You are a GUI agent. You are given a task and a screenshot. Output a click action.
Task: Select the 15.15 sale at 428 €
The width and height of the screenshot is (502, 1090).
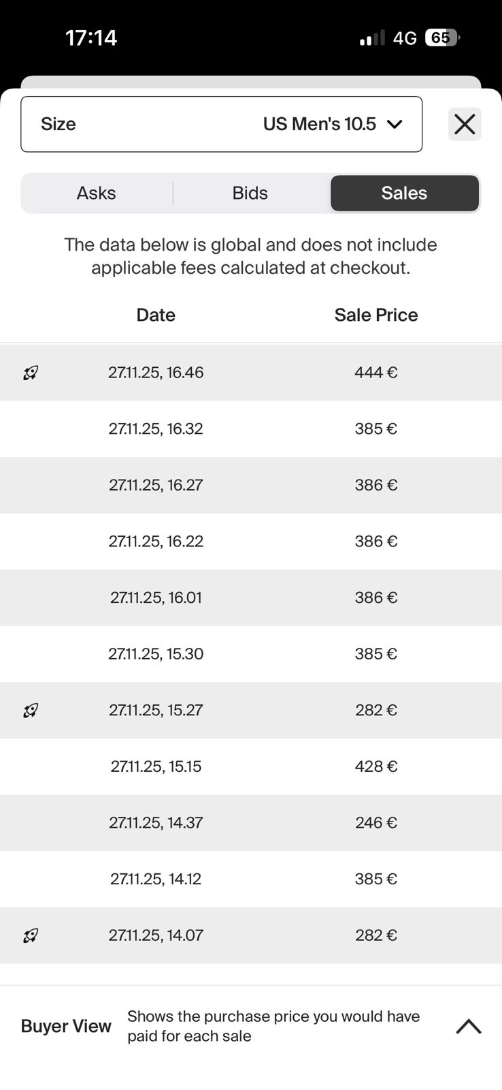(x=251, y=766)
